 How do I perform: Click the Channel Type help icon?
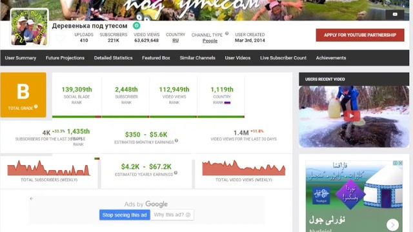coord(227,34)
